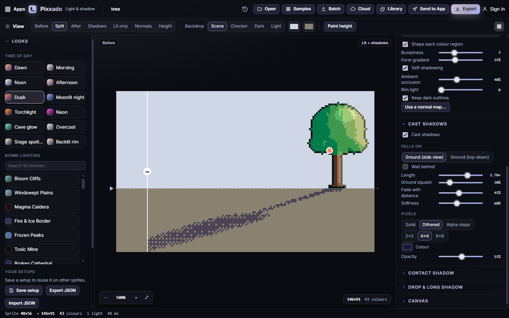Toggle the Cast shadows checkbox
Viewport: 509px width, 318px height.
(x=405, y=135)
